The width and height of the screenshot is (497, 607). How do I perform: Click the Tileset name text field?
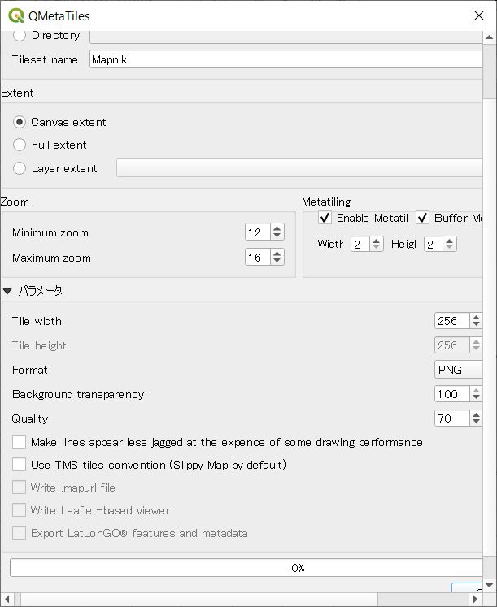point(285,59)
